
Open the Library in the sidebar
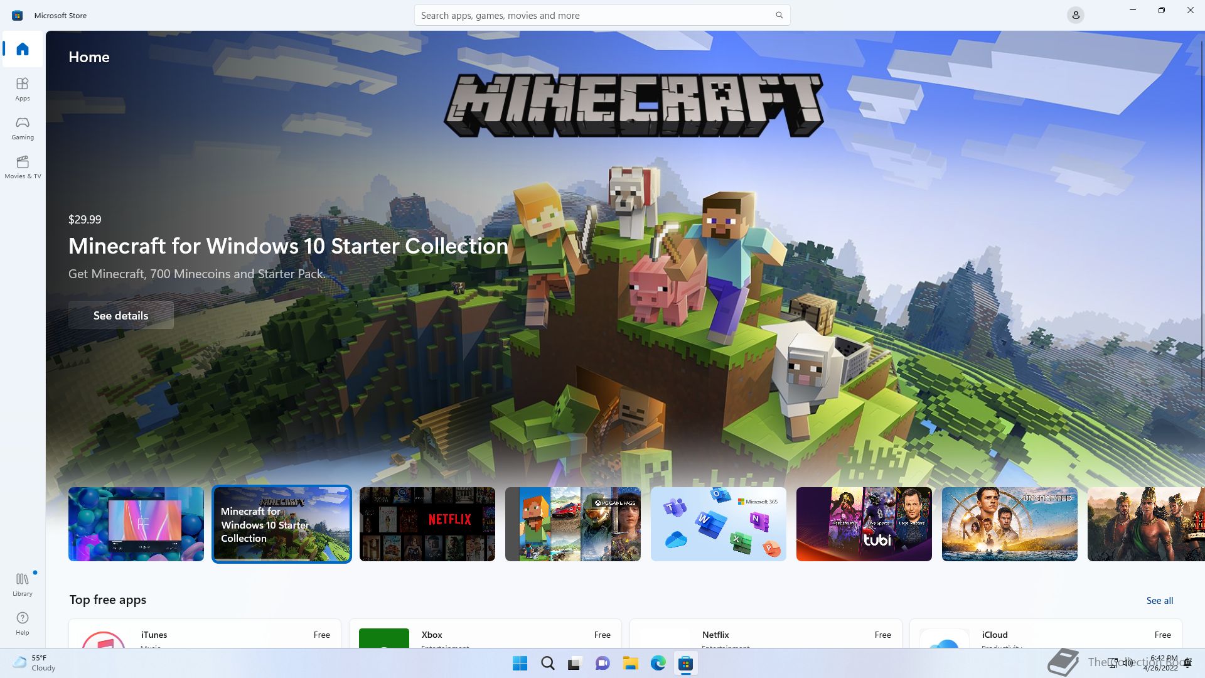coord(23,584)
